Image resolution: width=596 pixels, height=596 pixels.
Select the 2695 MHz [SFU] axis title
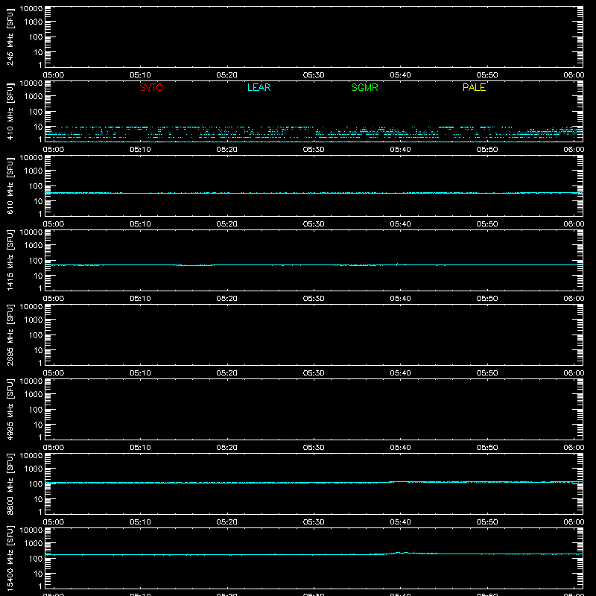(10, 335)
